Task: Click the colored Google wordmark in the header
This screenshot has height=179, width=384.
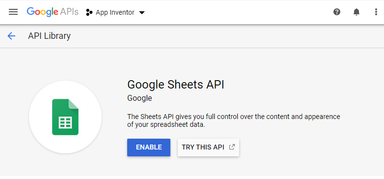Action: 43,12
